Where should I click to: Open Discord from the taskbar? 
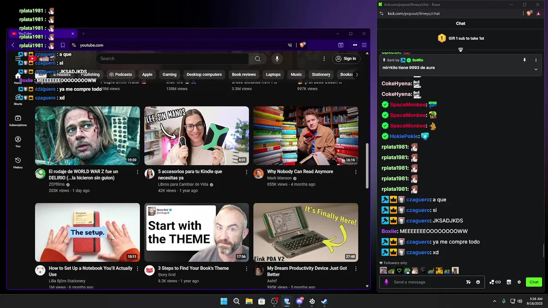300,301
